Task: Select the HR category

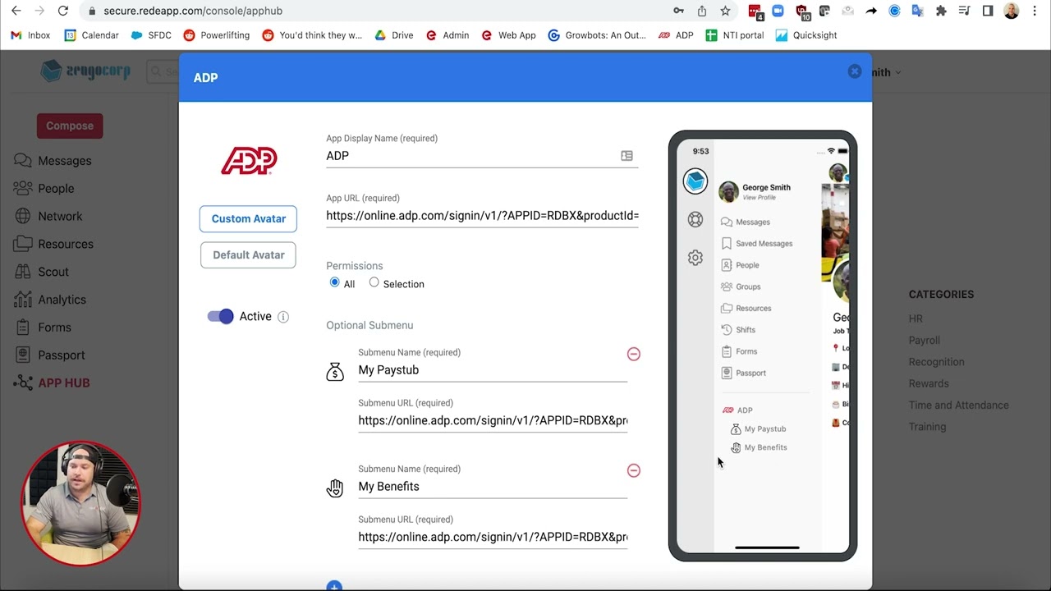Action: pyautogui.click(x=916, y=318)
